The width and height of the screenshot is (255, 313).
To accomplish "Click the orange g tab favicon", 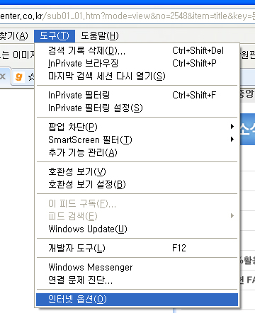I will (x=18, y=76).
